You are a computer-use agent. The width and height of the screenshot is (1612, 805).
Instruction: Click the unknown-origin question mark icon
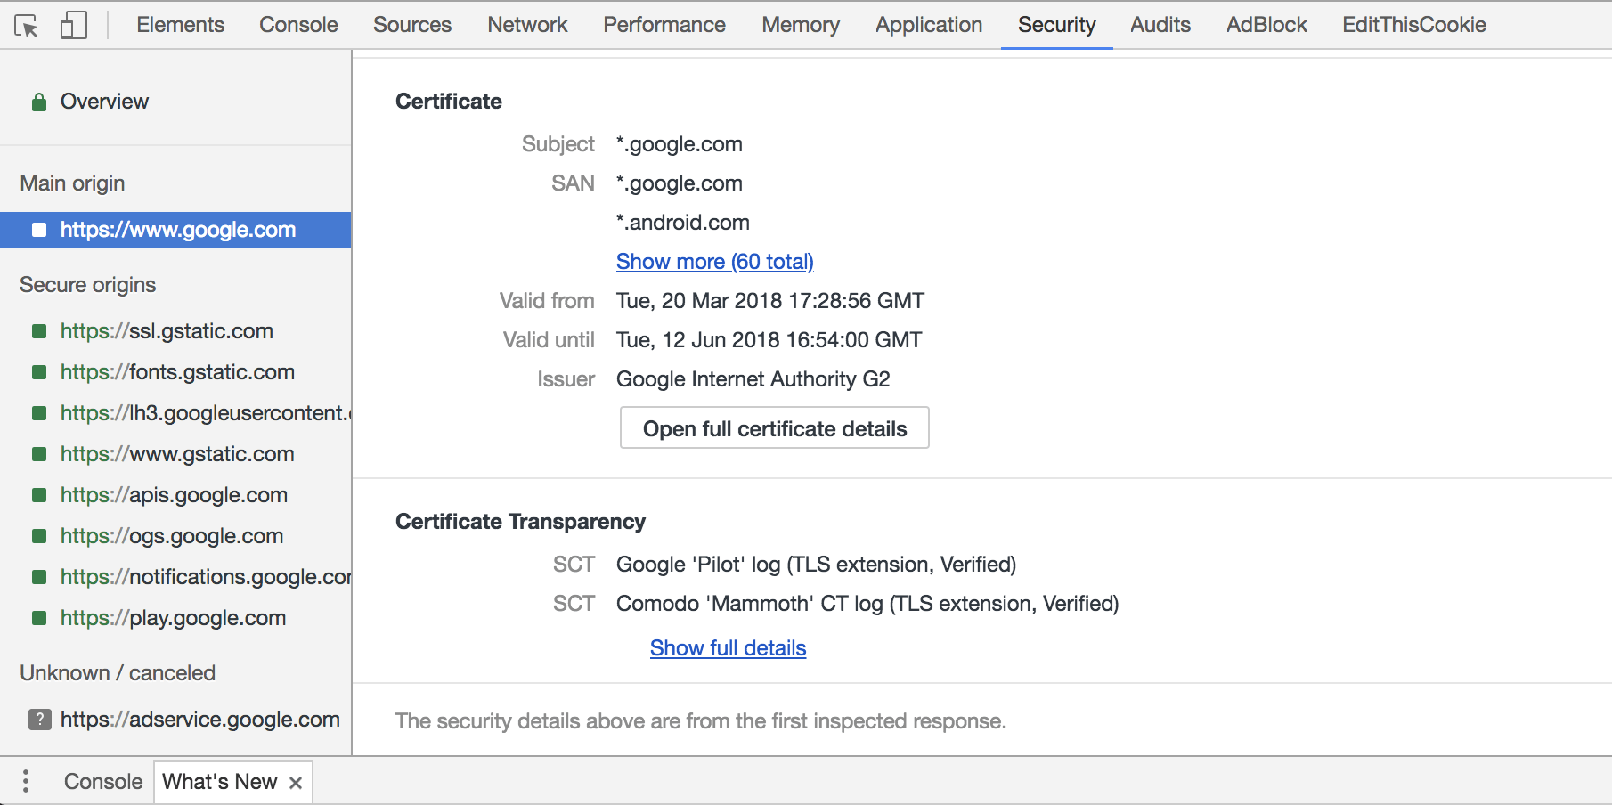[40, 720]
